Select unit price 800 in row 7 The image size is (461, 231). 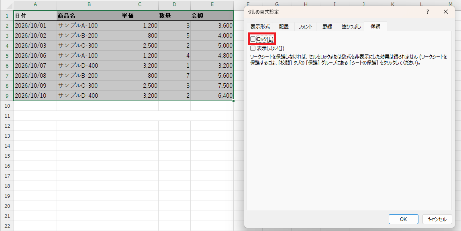point(140,76)
